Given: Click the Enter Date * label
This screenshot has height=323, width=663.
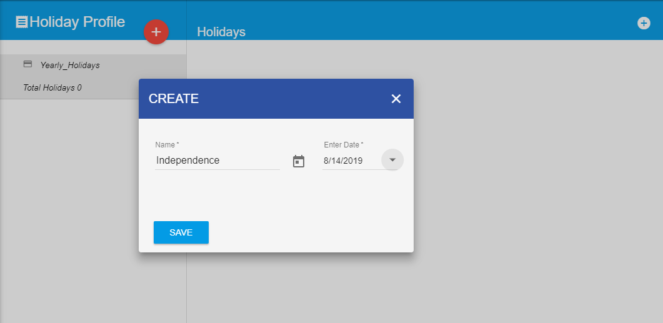Looking at the screenshot, I should click(344, 145).
